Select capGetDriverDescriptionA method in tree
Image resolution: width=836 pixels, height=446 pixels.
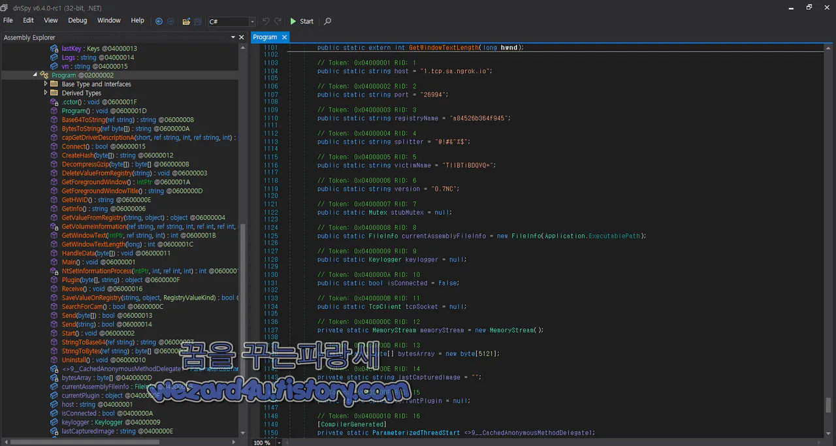[x=150, y=137]
